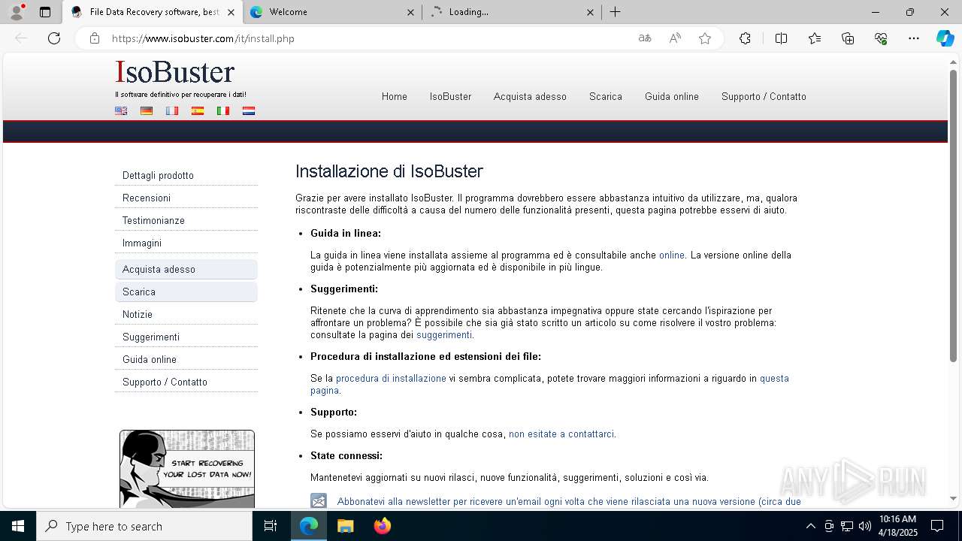
Task: Open IsoBuster in top navigation
Action: pos(450,96)
